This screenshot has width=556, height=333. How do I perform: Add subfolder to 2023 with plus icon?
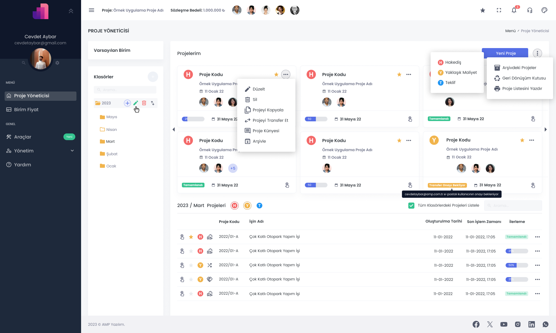click(x=127, y=103)
